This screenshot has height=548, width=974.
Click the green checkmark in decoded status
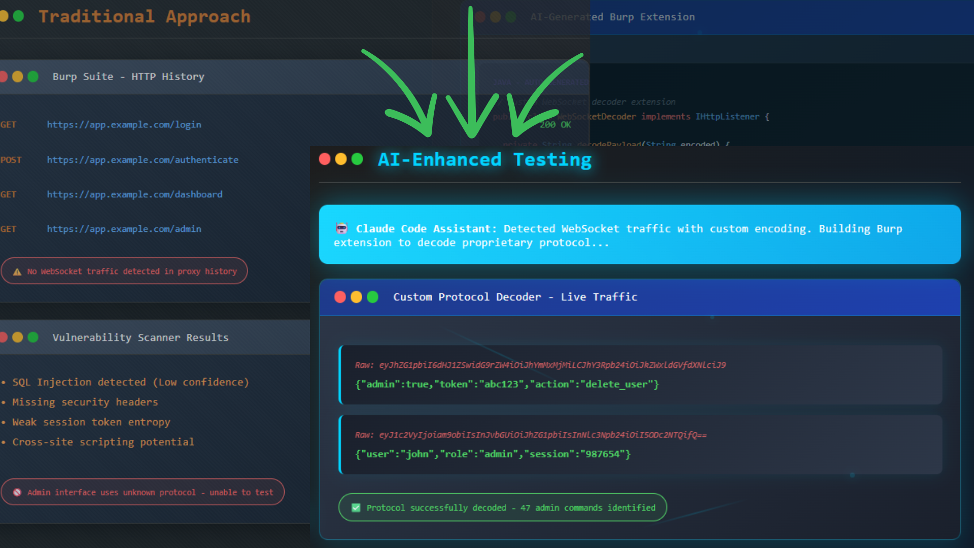(356, 507)
